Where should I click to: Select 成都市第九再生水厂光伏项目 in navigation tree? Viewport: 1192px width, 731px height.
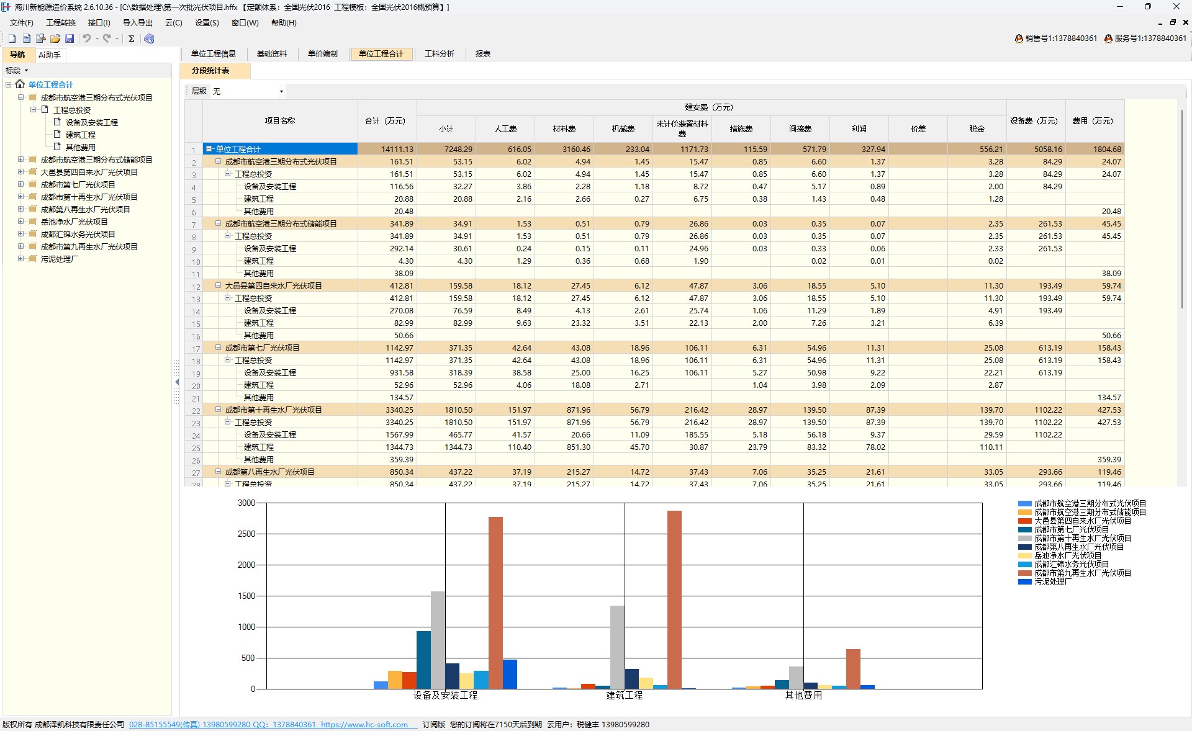89,246
